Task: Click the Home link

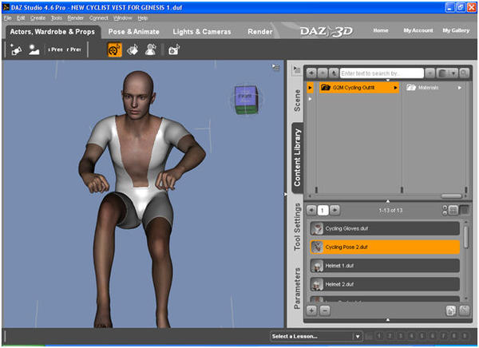Action: pyautogui.click(x=381, y=30)
